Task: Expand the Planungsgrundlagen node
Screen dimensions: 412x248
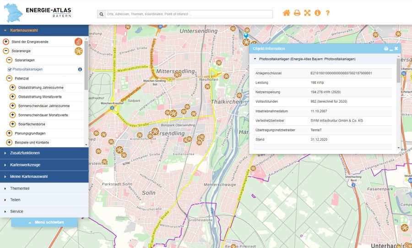Action: click(9, 133)
